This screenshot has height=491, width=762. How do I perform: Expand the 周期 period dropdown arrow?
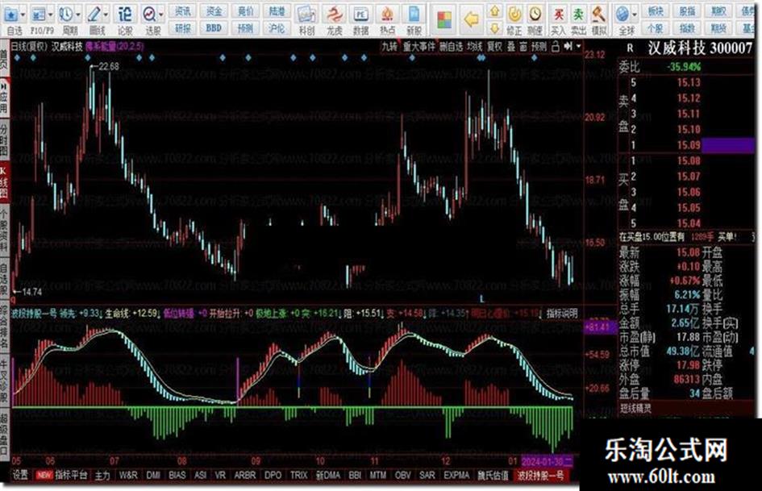click(x=78, y=15)
